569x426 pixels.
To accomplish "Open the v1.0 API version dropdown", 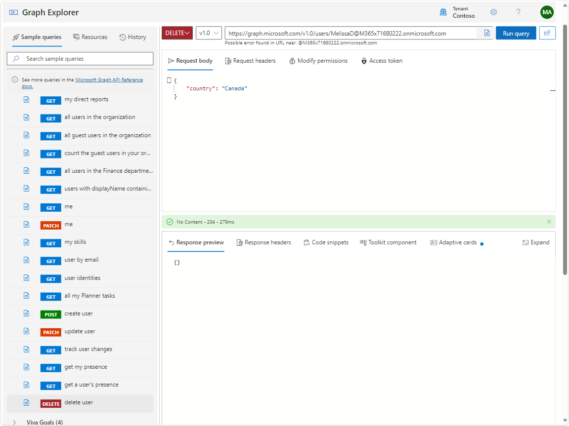I will coord(209,33).
